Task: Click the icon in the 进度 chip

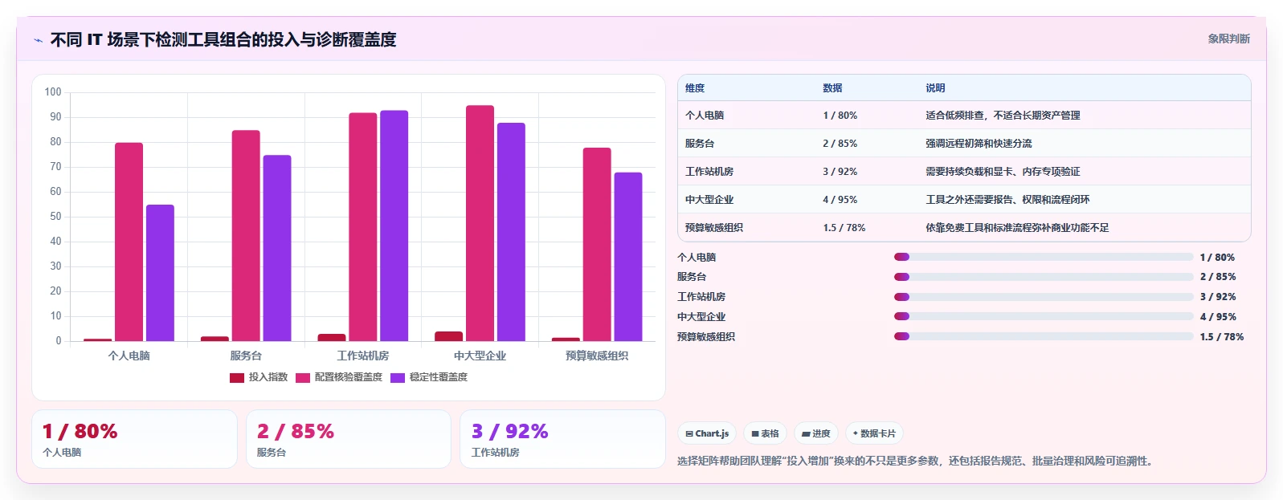Action: tap(806, 434)
